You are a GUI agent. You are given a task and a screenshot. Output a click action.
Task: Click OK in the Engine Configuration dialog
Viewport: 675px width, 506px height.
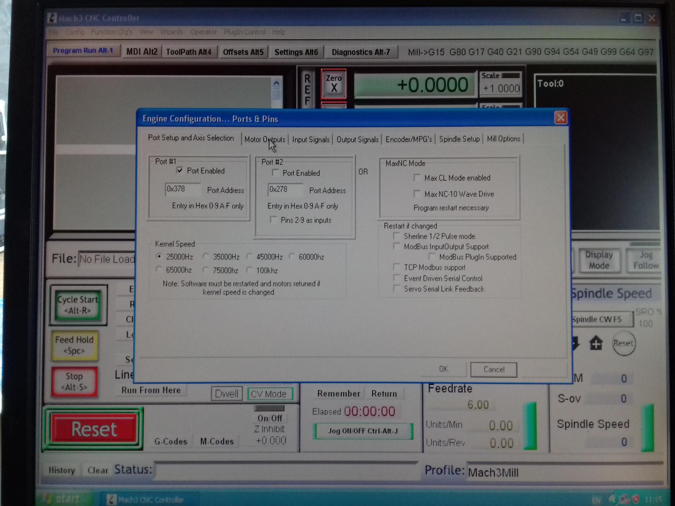[443, 369]
